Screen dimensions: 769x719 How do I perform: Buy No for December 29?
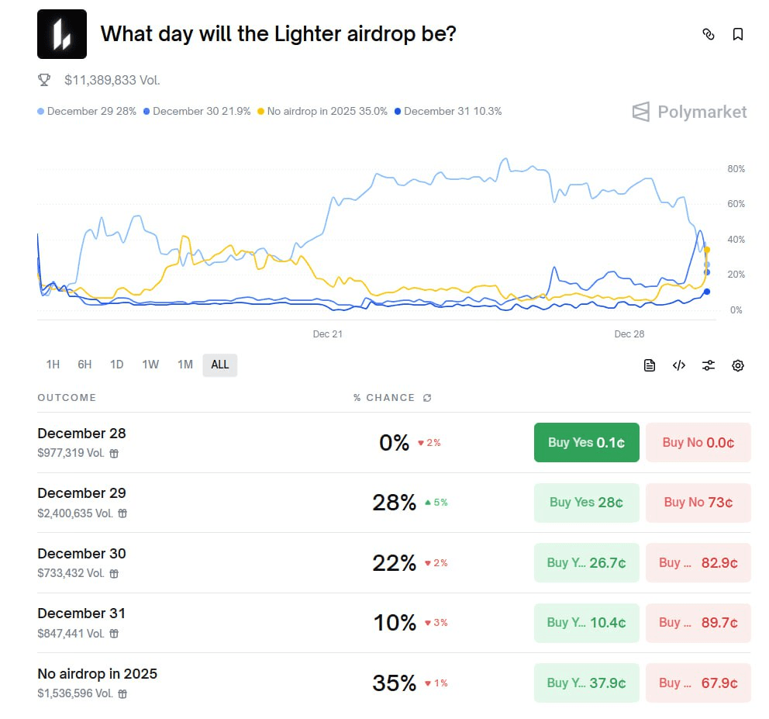pos(698,502)
